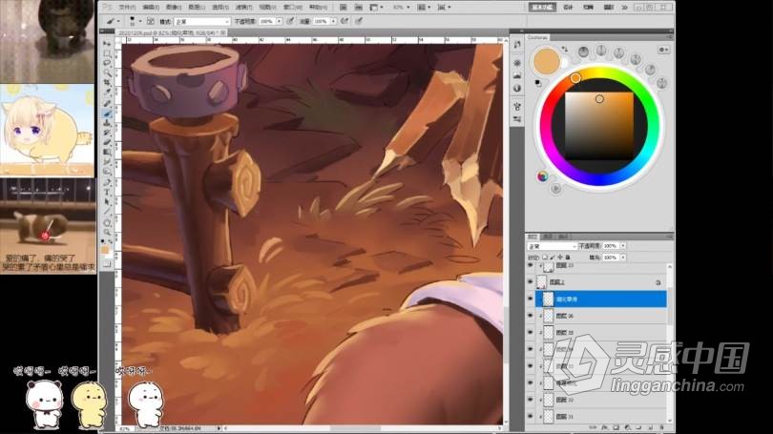
Task: Open Coolorus panel settings menu
Action: [x=664, y=50]
